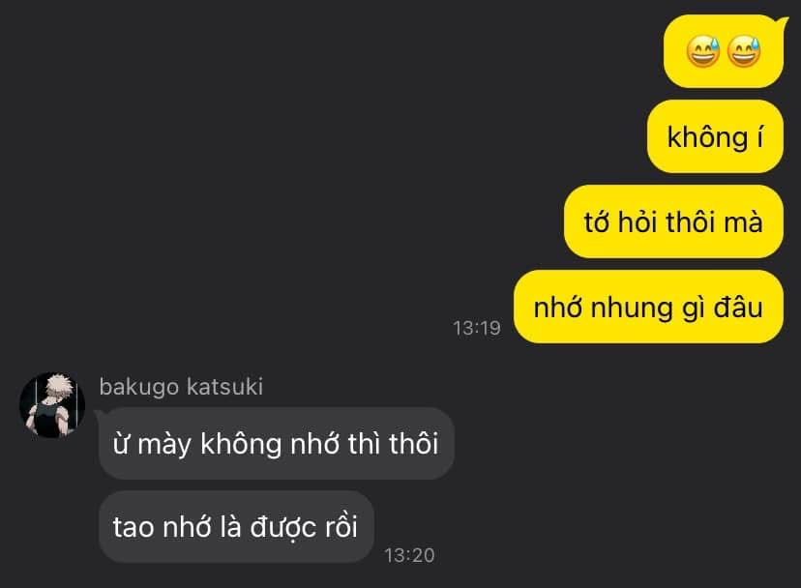Select the "tớ hỏi thôi mà" message
This screenshot has width=801, height=588.
(673, 221)
